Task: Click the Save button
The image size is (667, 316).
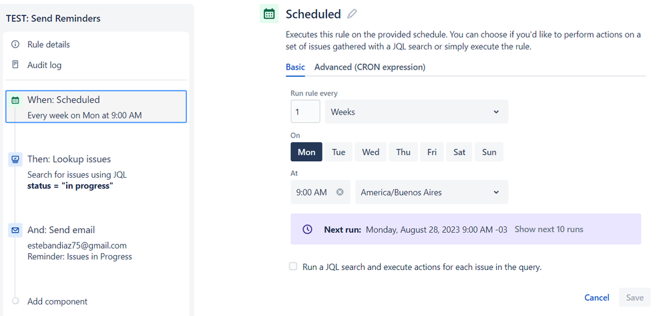Action: [635, 297]
